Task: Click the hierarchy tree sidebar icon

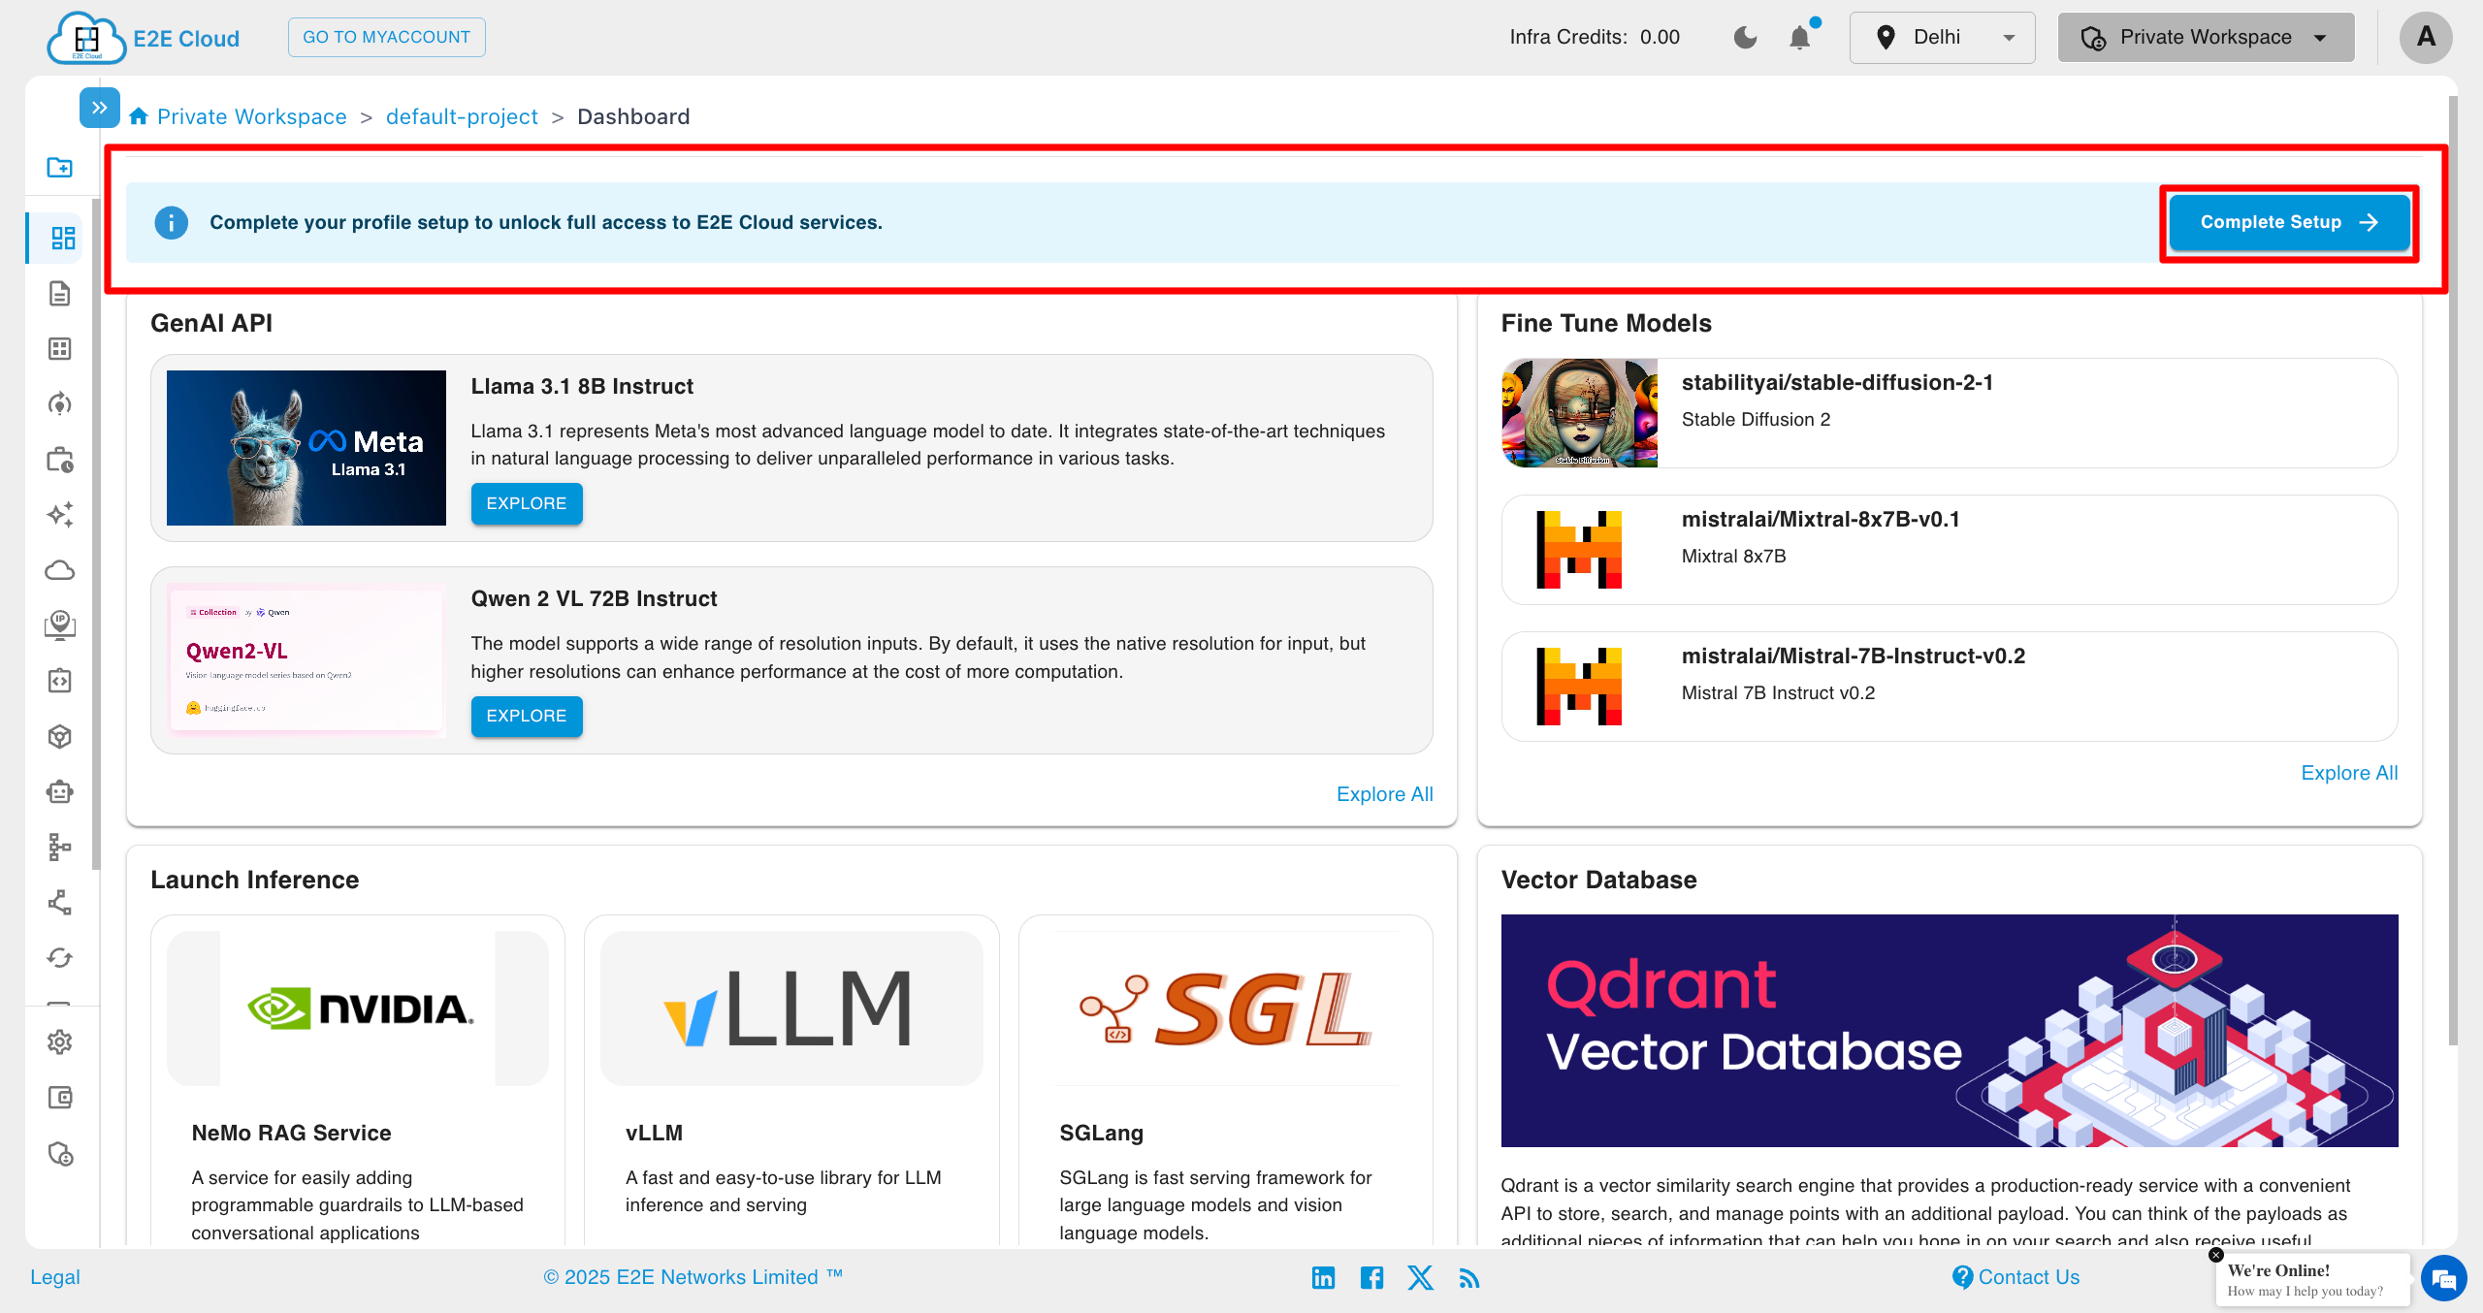Action: coord(60,848)
